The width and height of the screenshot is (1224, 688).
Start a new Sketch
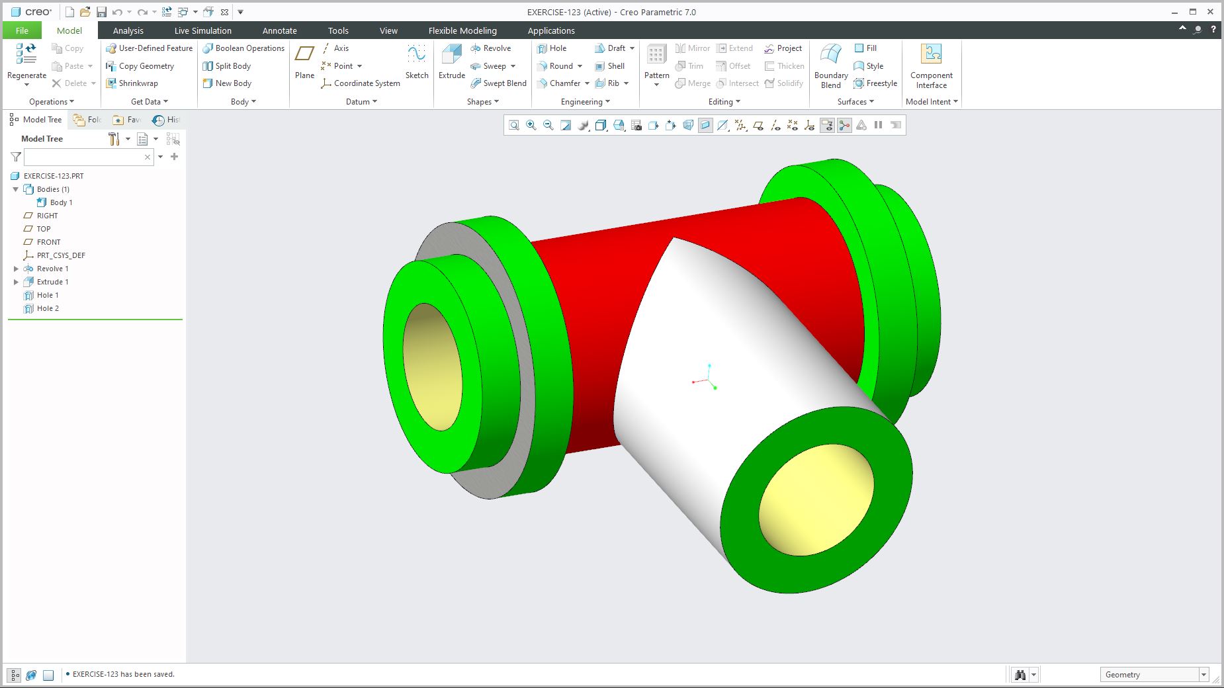[x=417, y=62]
